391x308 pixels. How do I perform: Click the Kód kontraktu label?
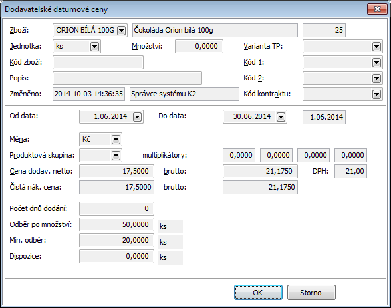point(267,94)
